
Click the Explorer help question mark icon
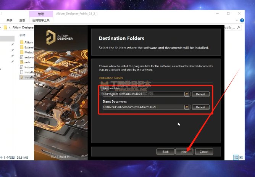coord(242,20)
